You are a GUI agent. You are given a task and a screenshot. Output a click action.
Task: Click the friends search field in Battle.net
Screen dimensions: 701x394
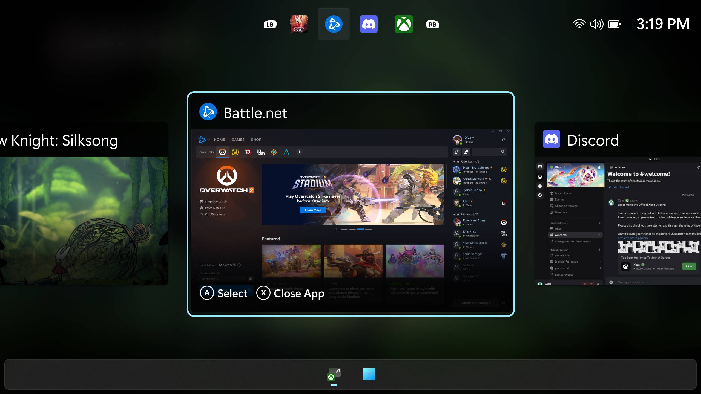489,152
